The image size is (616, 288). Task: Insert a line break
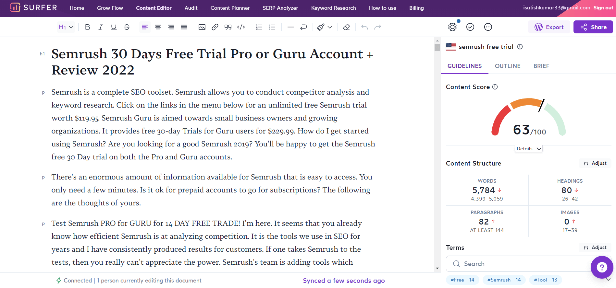coord(303,27)
